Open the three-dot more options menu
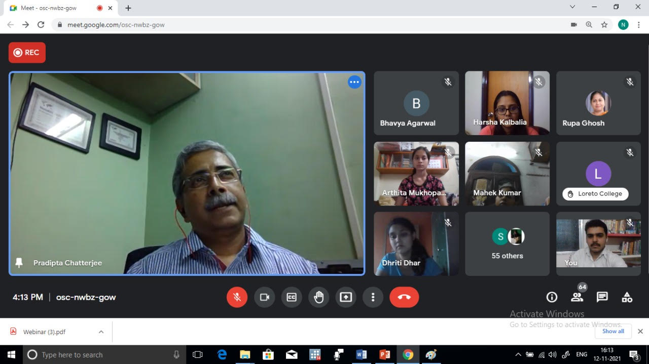Screen dimensions: 649x364 click(373, 297)
